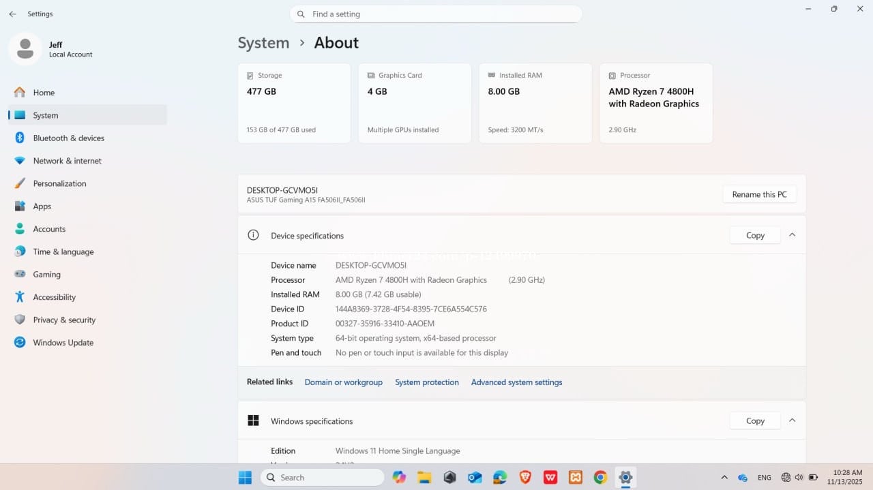Open Privacy & security settings
This screenshot has width=873, height=490.
point(87,320)
